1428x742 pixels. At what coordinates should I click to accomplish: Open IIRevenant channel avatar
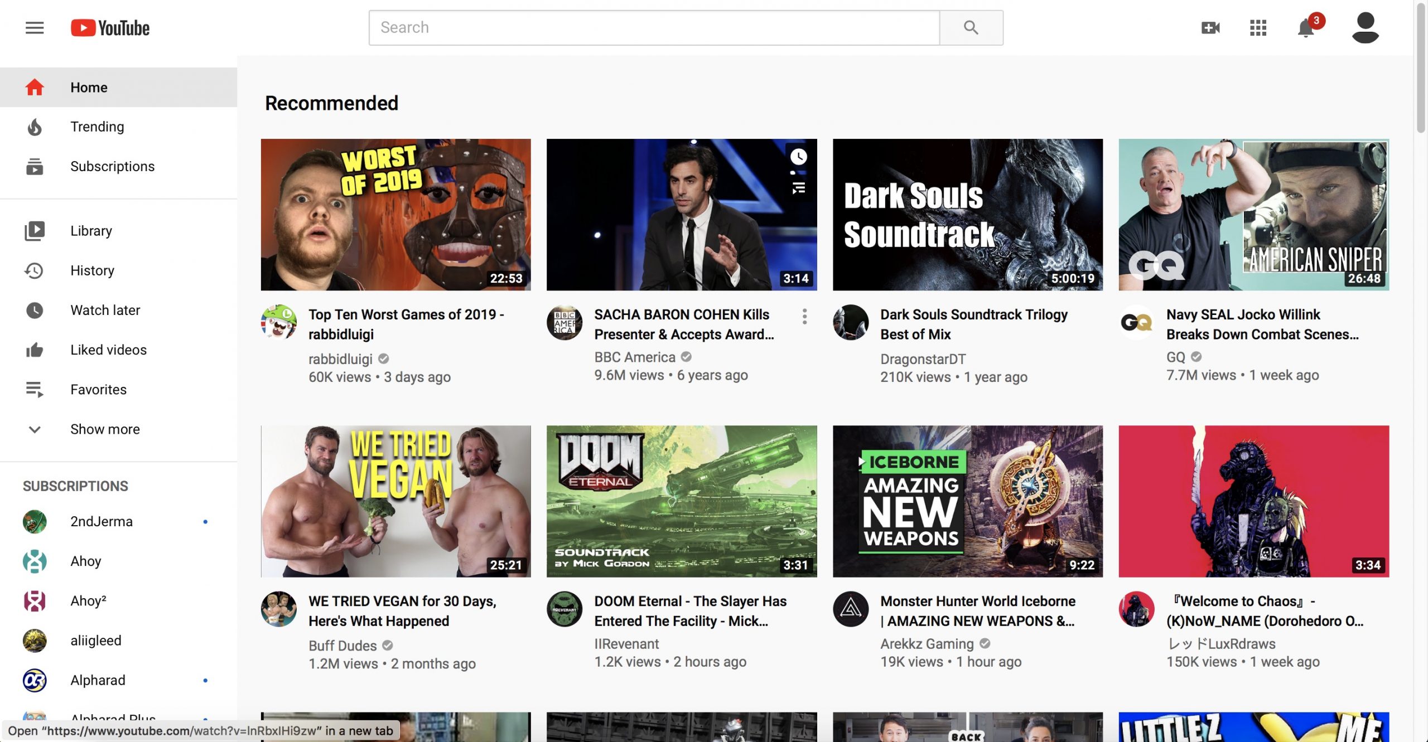[x=565, y=609]
